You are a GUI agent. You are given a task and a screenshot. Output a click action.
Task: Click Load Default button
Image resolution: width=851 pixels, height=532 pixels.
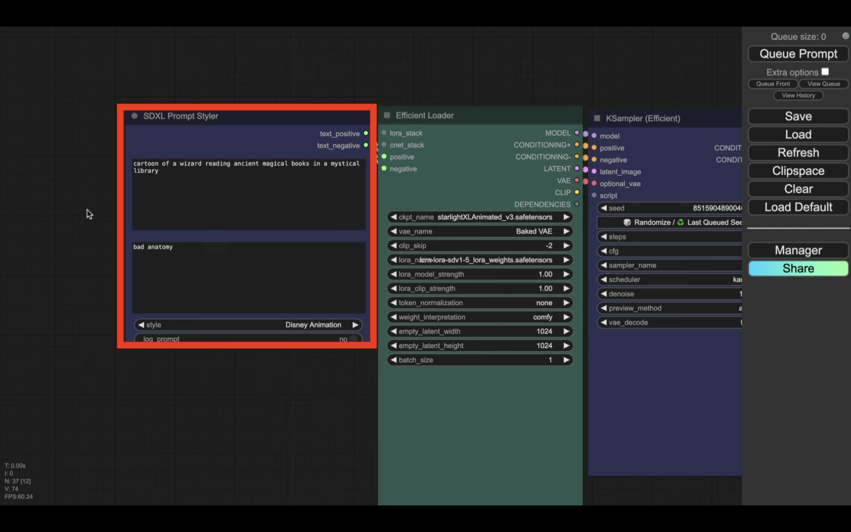[798, 207]
